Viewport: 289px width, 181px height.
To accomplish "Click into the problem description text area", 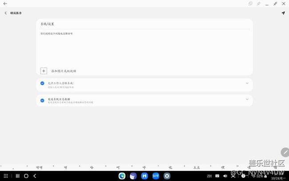I will [144, 47].
